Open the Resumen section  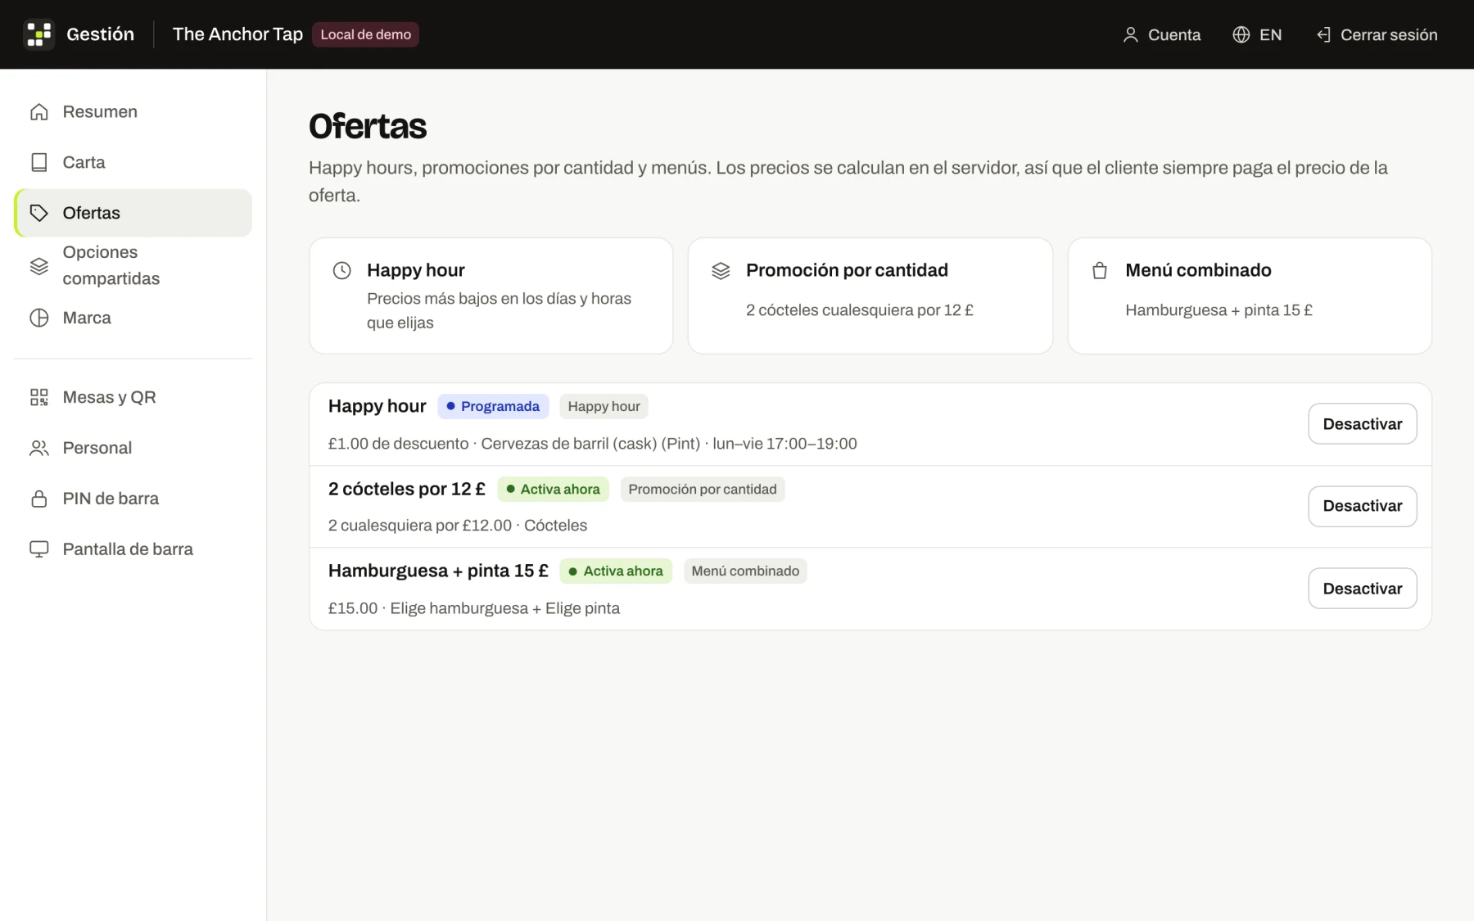point(133,112)
